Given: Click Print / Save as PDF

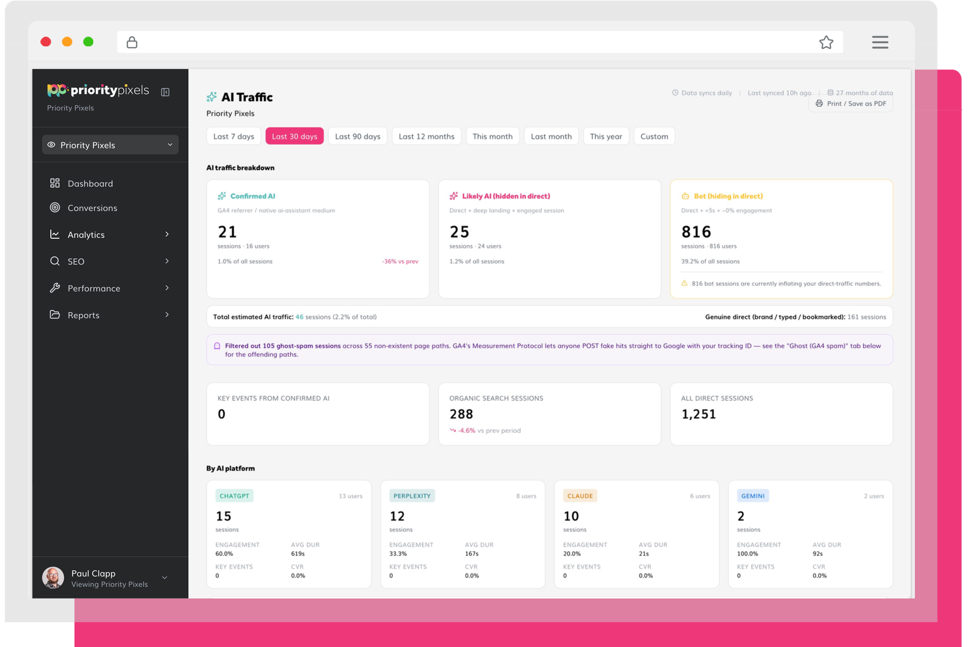Looking at the screenshot, I should pyautogui.click(x=851, y=104).
